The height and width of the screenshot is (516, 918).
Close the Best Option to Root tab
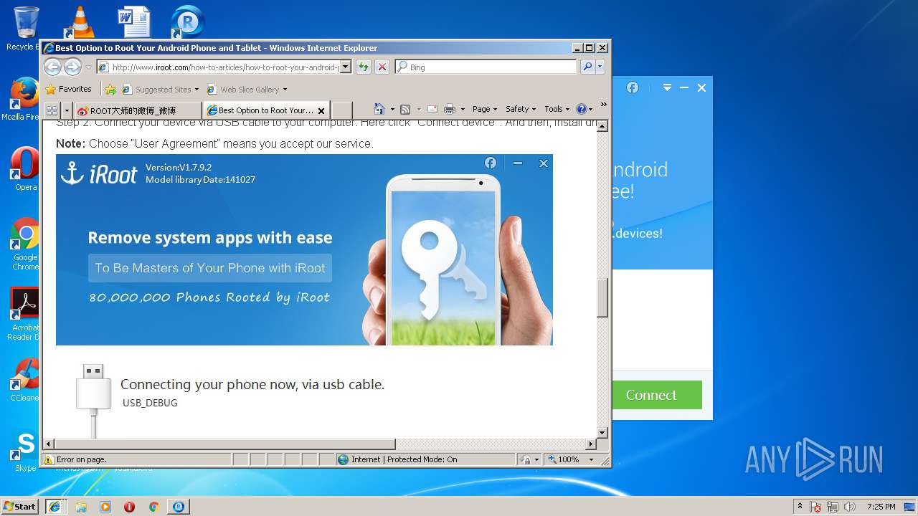click(321, 110)
